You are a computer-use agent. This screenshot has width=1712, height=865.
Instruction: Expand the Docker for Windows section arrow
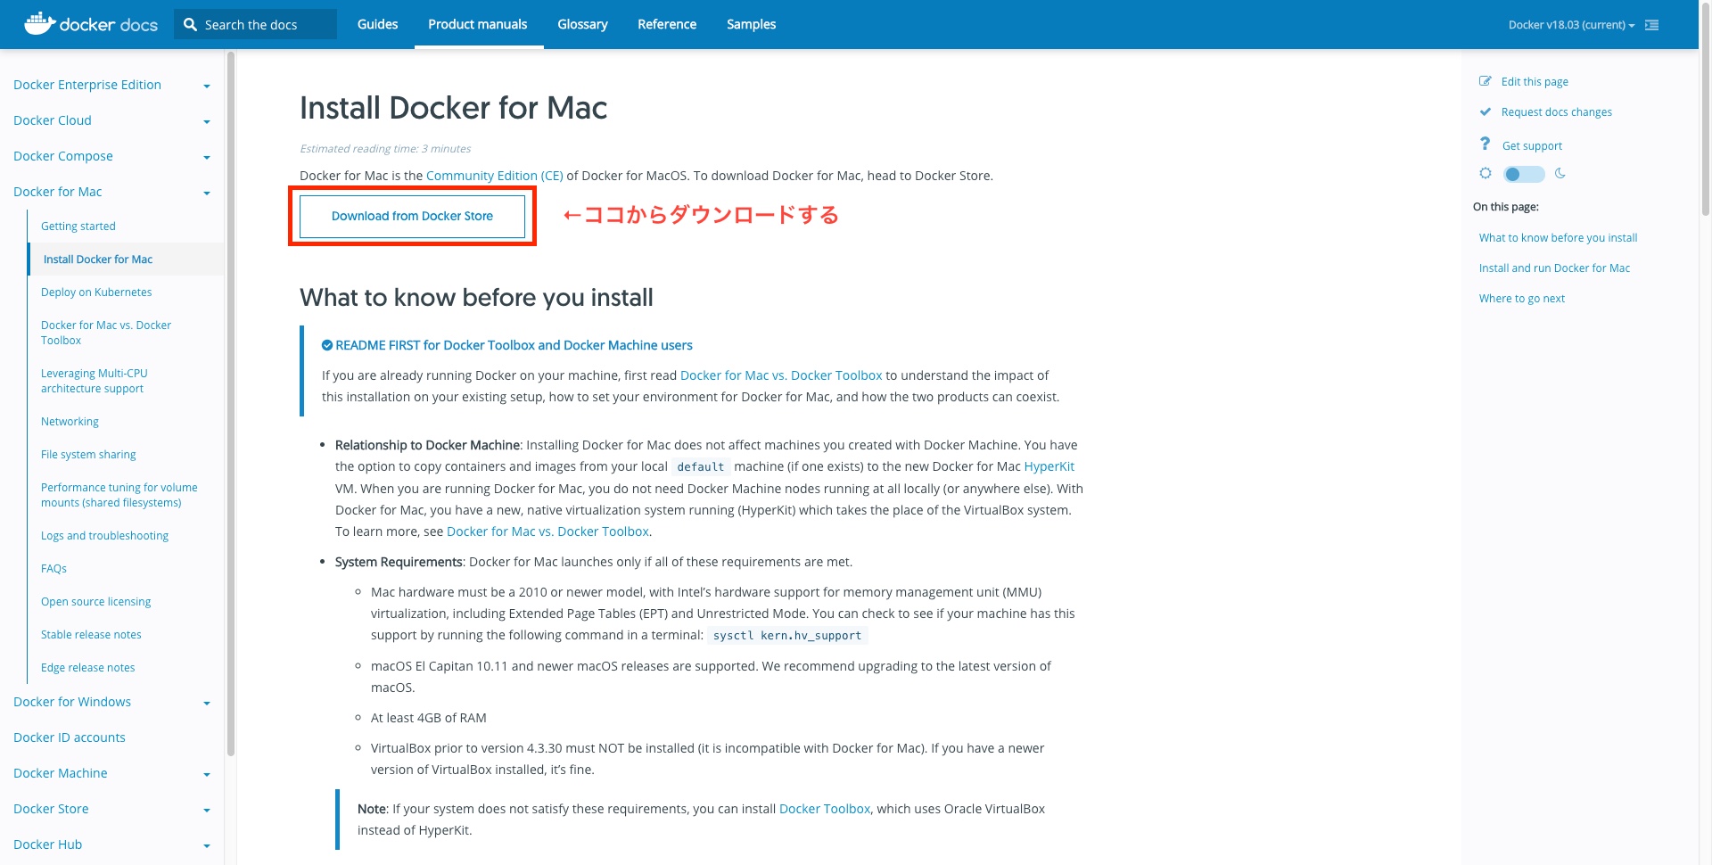(x=207, y=704)
